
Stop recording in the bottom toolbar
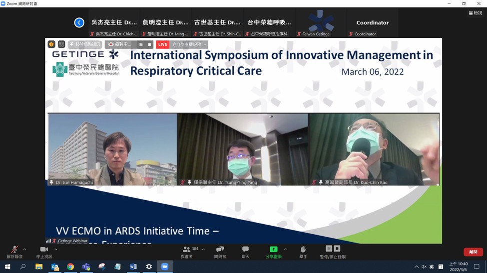coord(337,249)
